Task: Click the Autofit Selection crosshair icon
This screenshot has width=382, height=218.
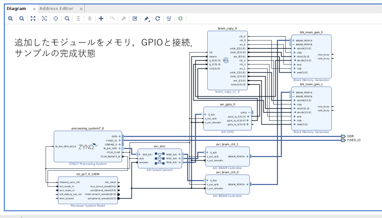Action: coord(56,18)
